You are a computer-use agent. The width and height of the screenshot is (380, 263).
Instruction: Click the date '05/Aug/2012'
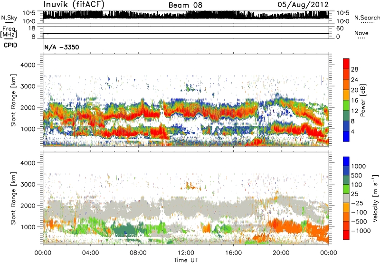pos(303,5)
